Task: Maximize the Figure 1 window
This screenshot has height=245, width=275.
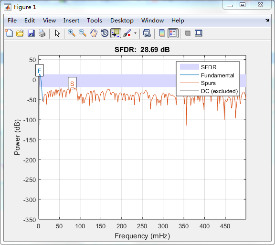Action: click(x=243, y=5)
